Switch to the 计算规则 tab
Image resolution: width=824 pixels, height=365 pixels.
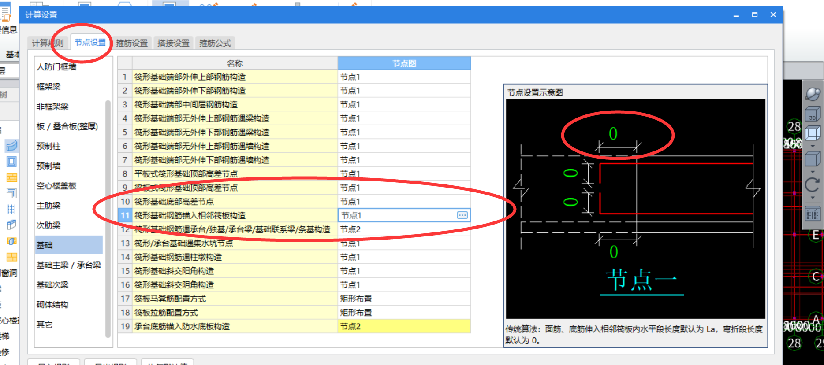tap(48, 43)
